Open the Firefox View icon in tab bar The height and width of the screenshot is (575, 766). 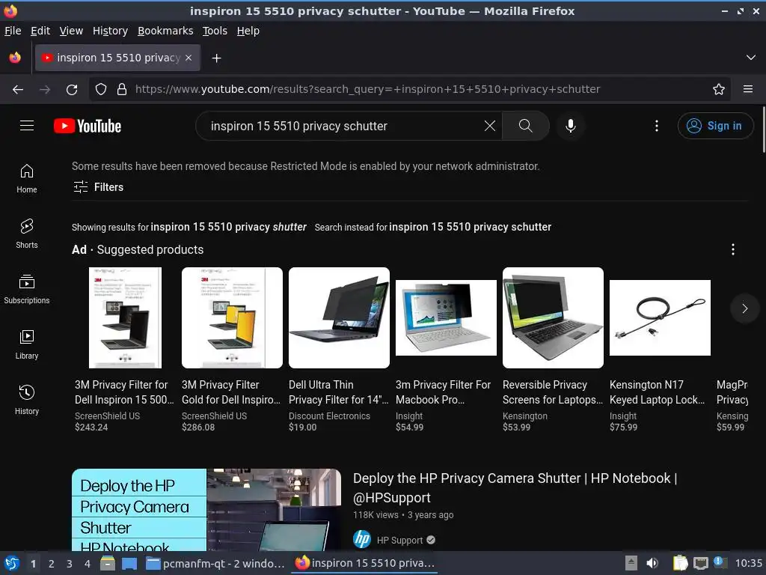click(x=15, y=58)
